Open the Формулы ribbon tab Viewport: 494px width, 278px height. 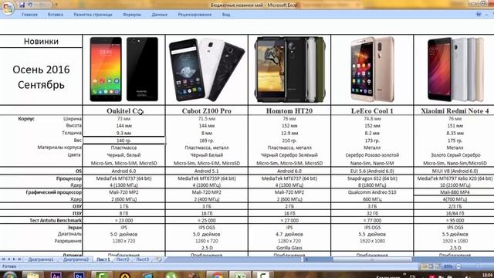click(132, 15)
